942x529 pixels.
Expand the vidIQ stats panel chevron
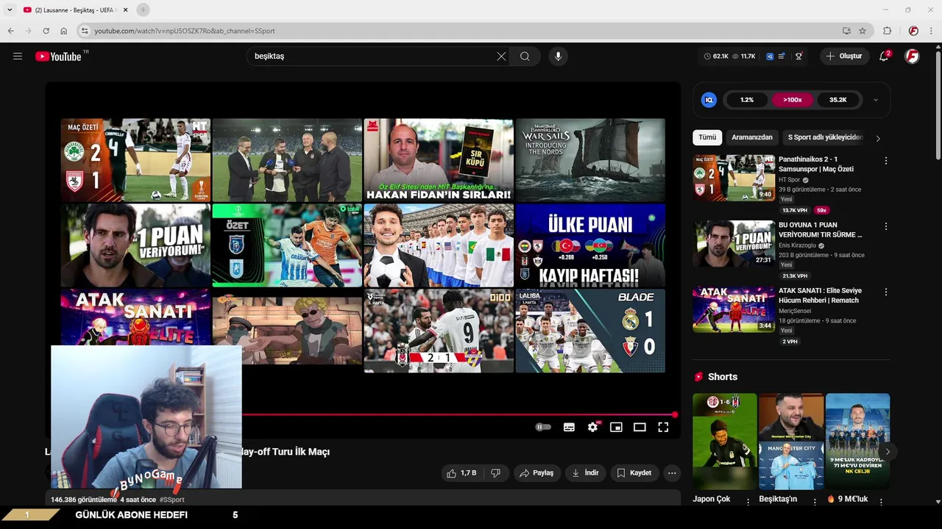tap(875, 100)
